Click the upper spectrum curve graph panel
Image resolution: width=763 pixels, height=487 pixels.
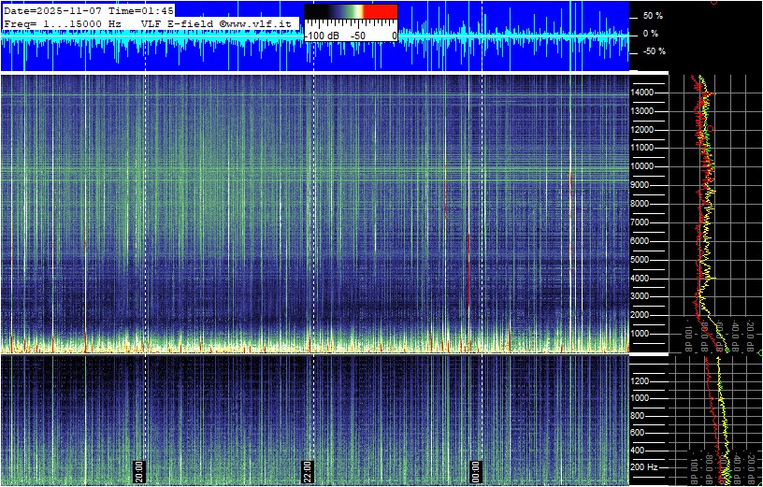click(x=715, y=213)
